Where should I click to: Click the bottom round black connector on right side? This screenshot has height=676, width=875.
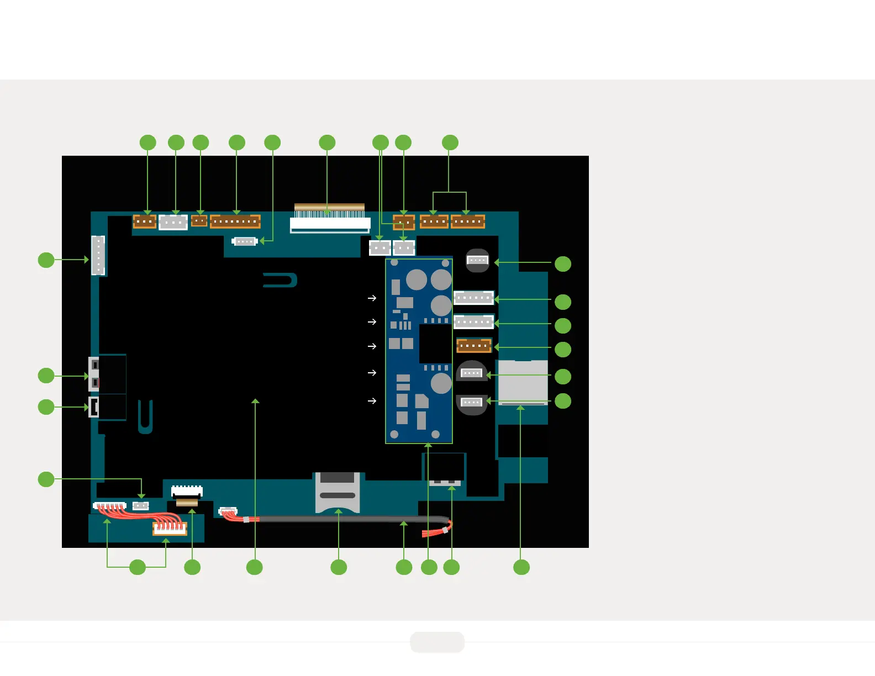pos(472,404)
